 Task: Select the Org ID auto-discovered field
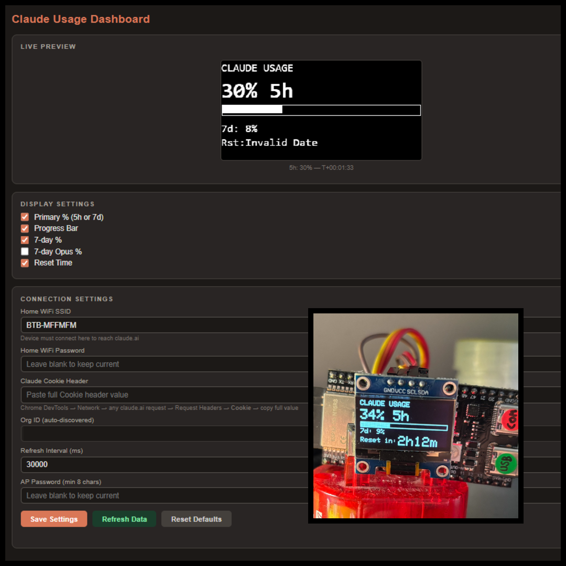click(165, 433)
